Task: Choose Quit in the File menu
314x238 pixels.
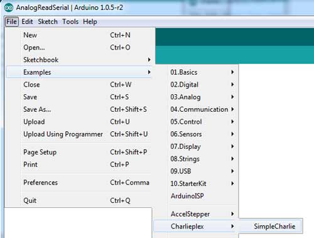Action: click(78, 200)
